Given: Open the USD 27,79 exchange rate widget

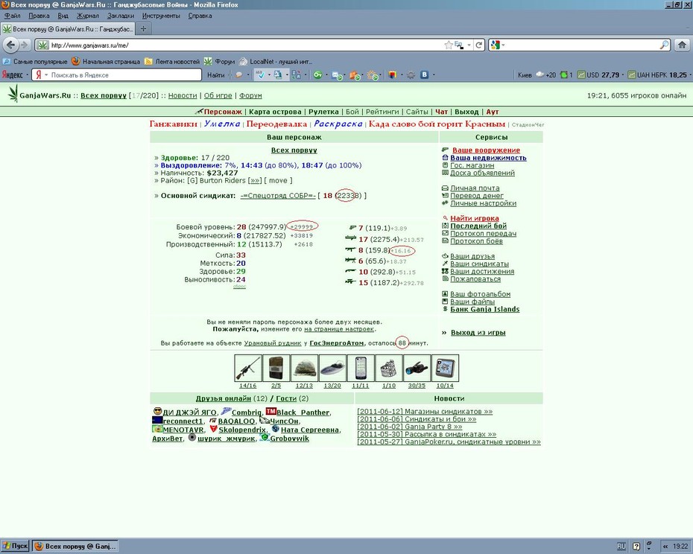Looking at the screenshot, I should (x=598, y=75).
